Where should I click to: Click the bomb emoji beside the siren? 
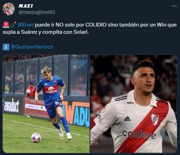pos(13,25)
